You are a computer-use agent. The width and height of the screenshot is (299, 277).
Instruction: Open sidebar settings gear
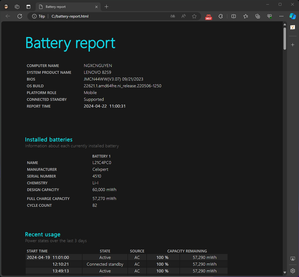[293, 271]
